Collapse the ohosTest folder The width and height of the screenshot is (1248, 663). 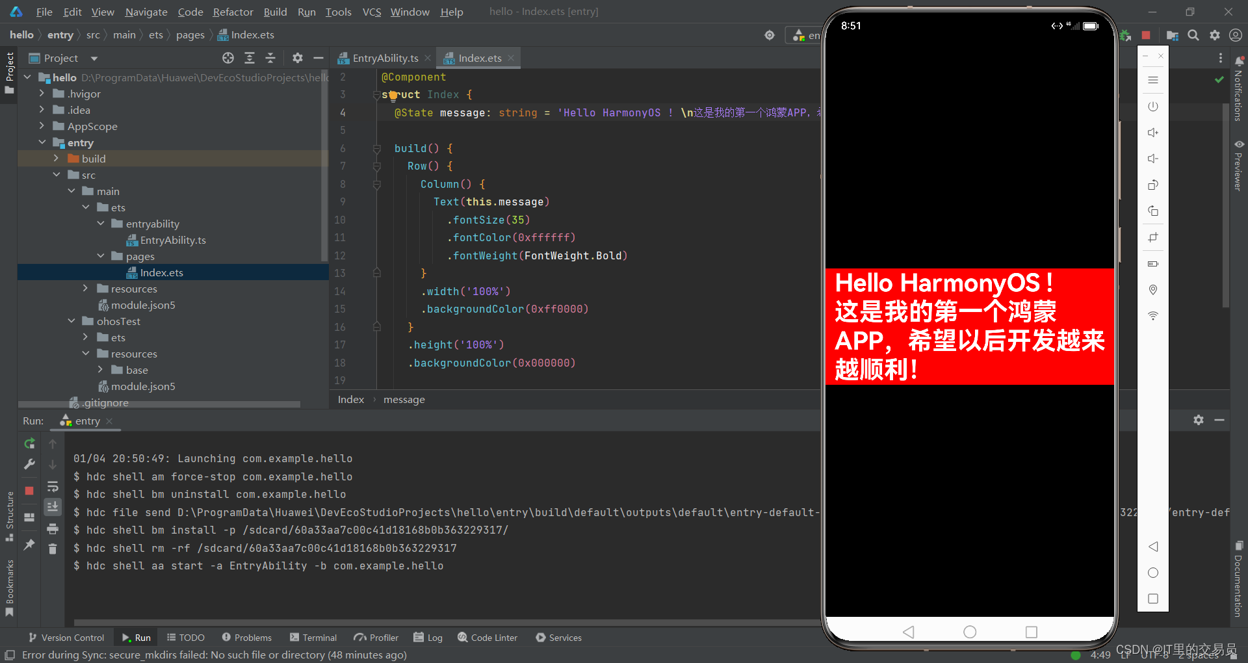click(x=71, y=321)
